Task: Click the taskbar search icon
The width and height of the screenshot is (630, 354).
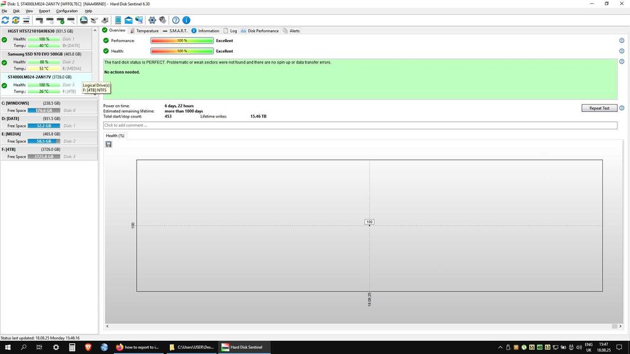Action: (x=24, y=347)
